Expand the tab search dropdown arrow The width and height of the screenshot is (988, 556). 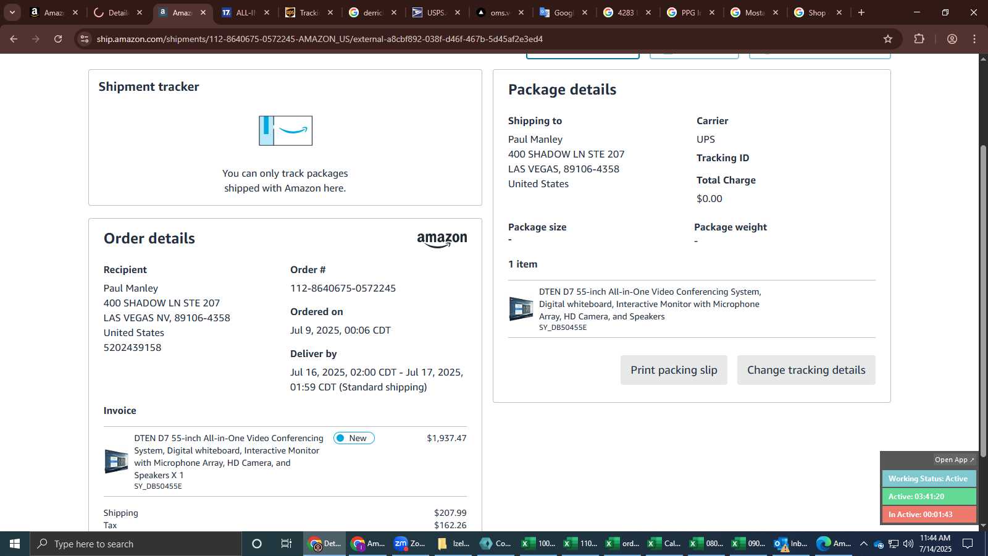12,12
